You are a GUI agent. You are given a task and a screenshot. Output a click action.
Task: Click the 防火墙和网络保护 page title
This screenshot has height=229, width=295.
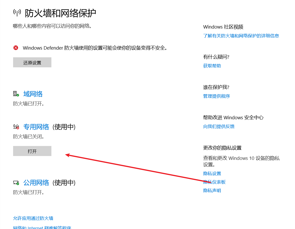coord(60,13)
